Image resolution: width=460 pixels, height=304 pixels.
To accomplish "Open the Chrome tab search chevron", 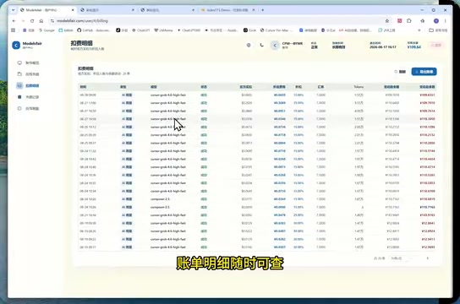I will [x=14, y=10].
